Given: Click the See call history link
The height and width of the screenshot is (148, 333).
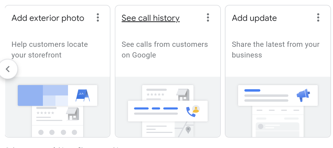Looking at the screenshot, I should 151,18.
